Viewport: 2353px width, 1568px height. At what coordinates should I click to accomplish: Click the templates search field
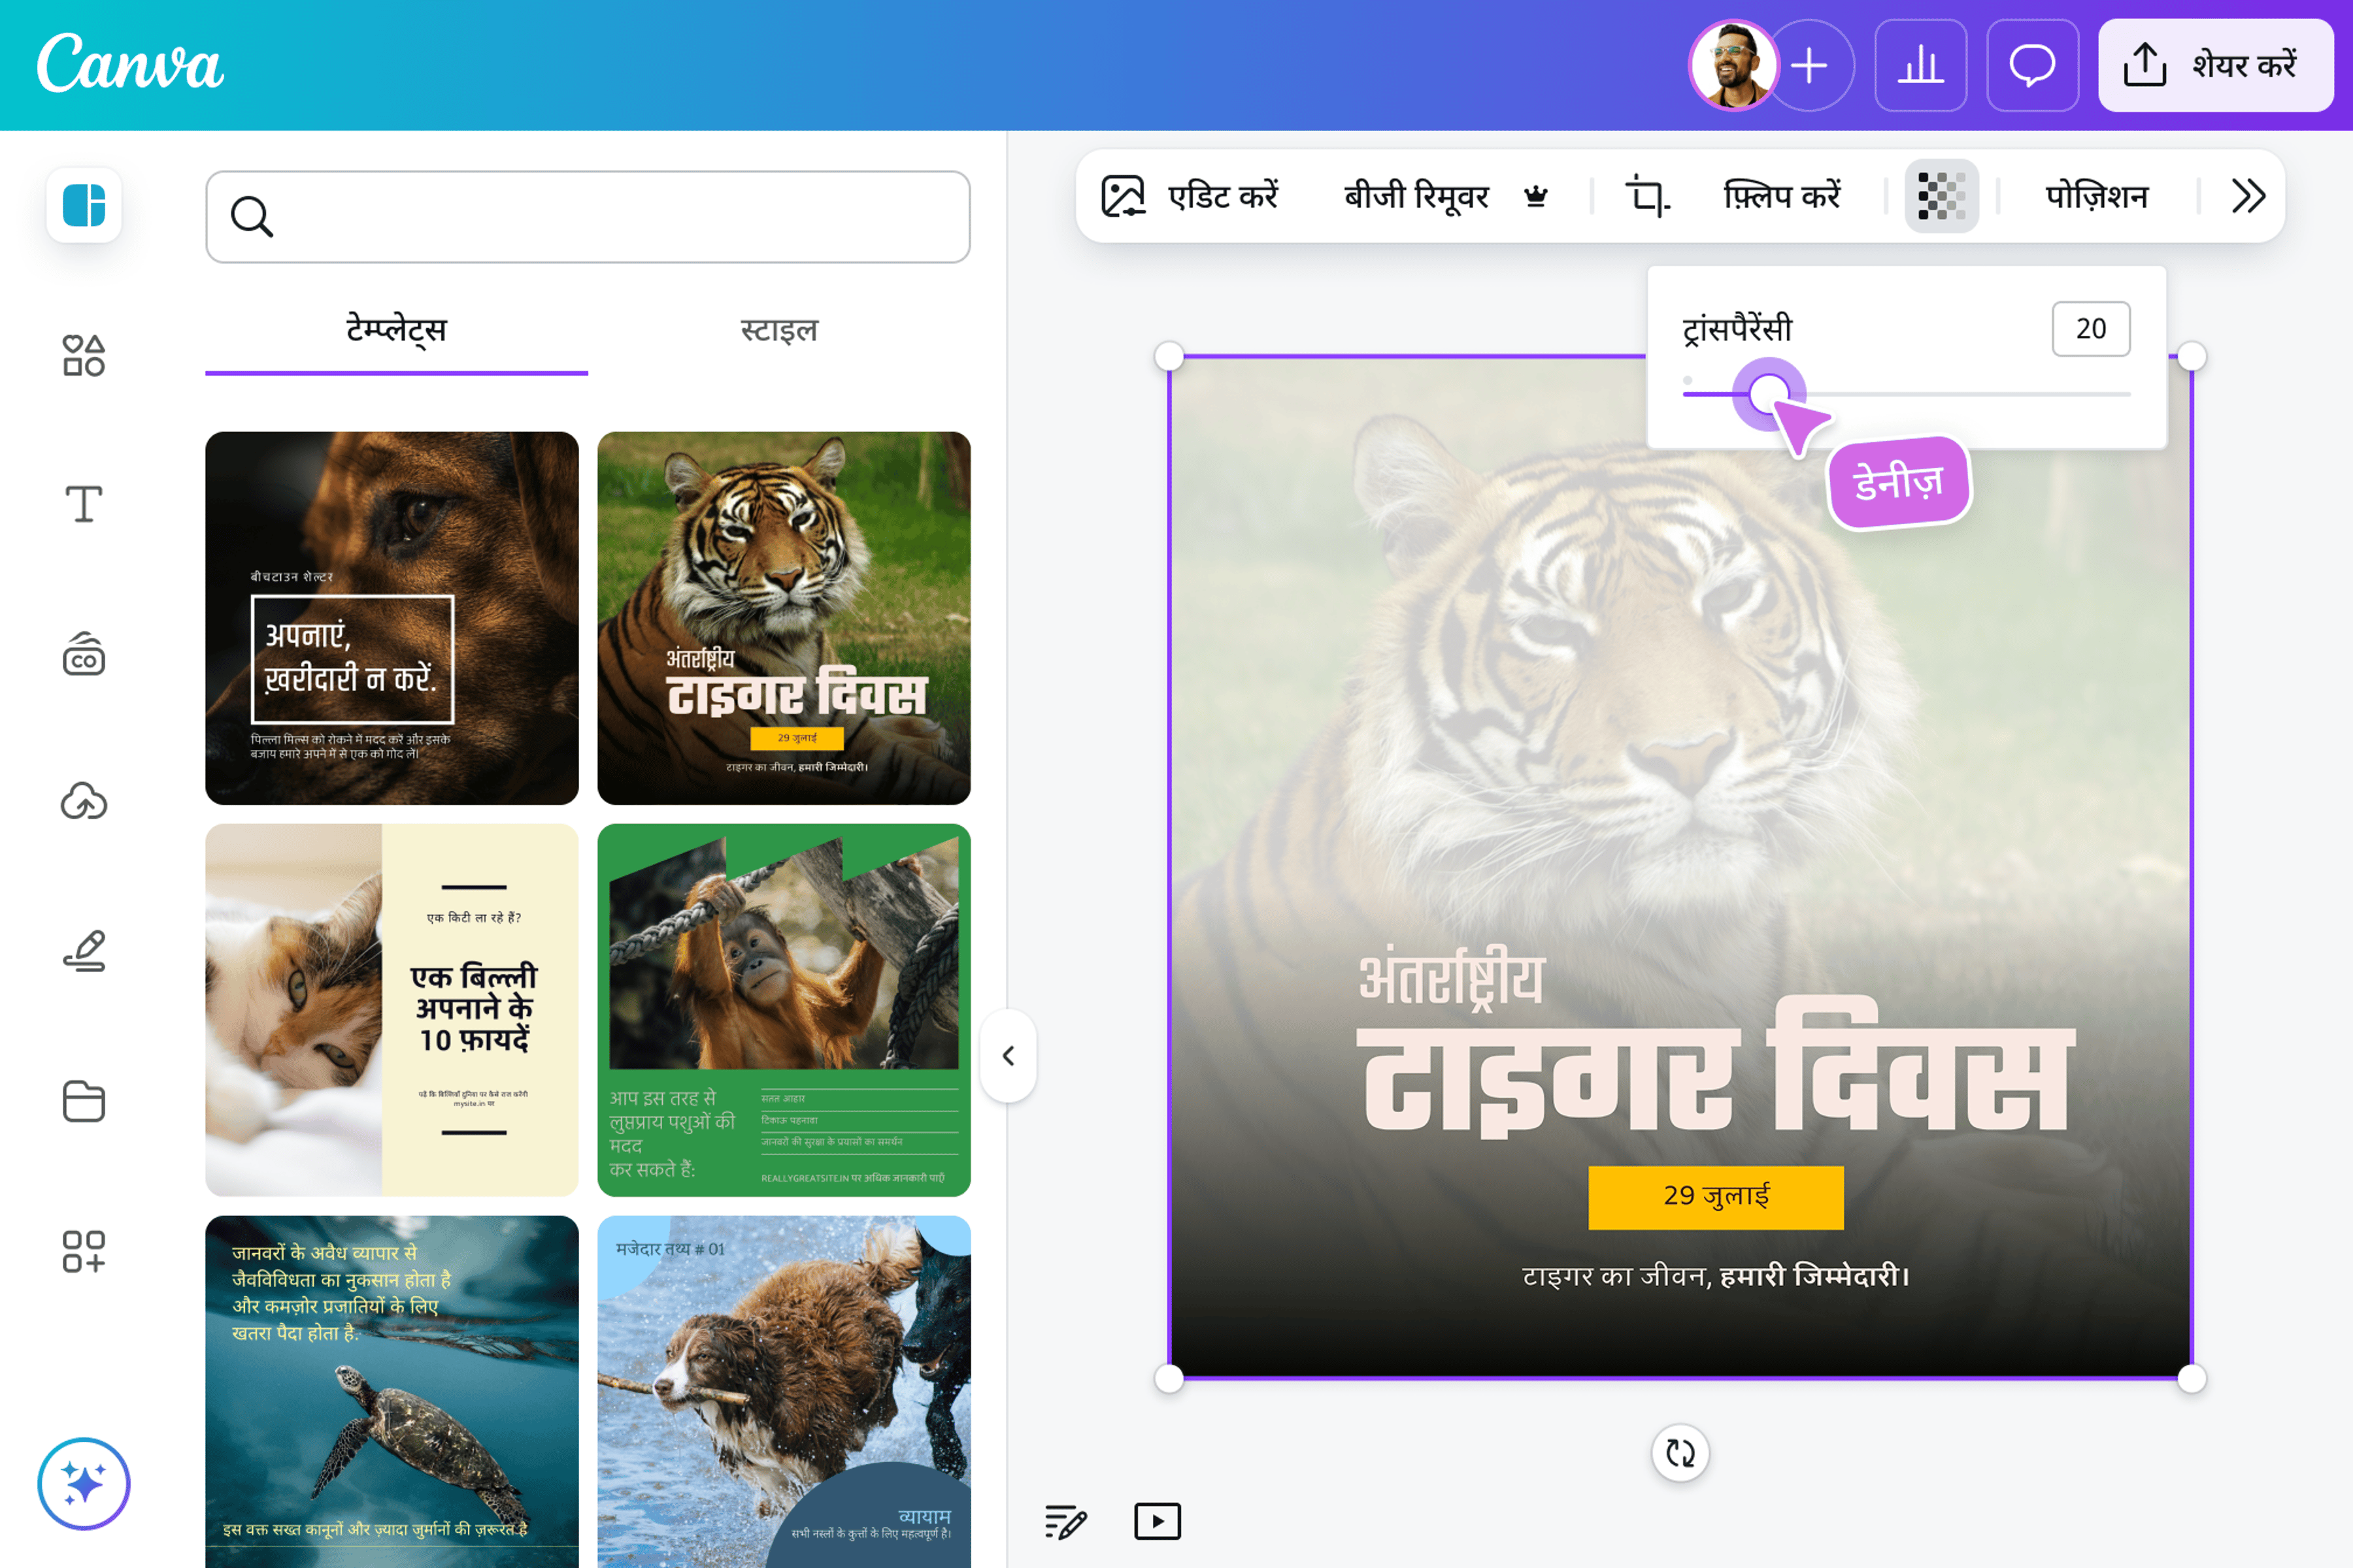588,216
